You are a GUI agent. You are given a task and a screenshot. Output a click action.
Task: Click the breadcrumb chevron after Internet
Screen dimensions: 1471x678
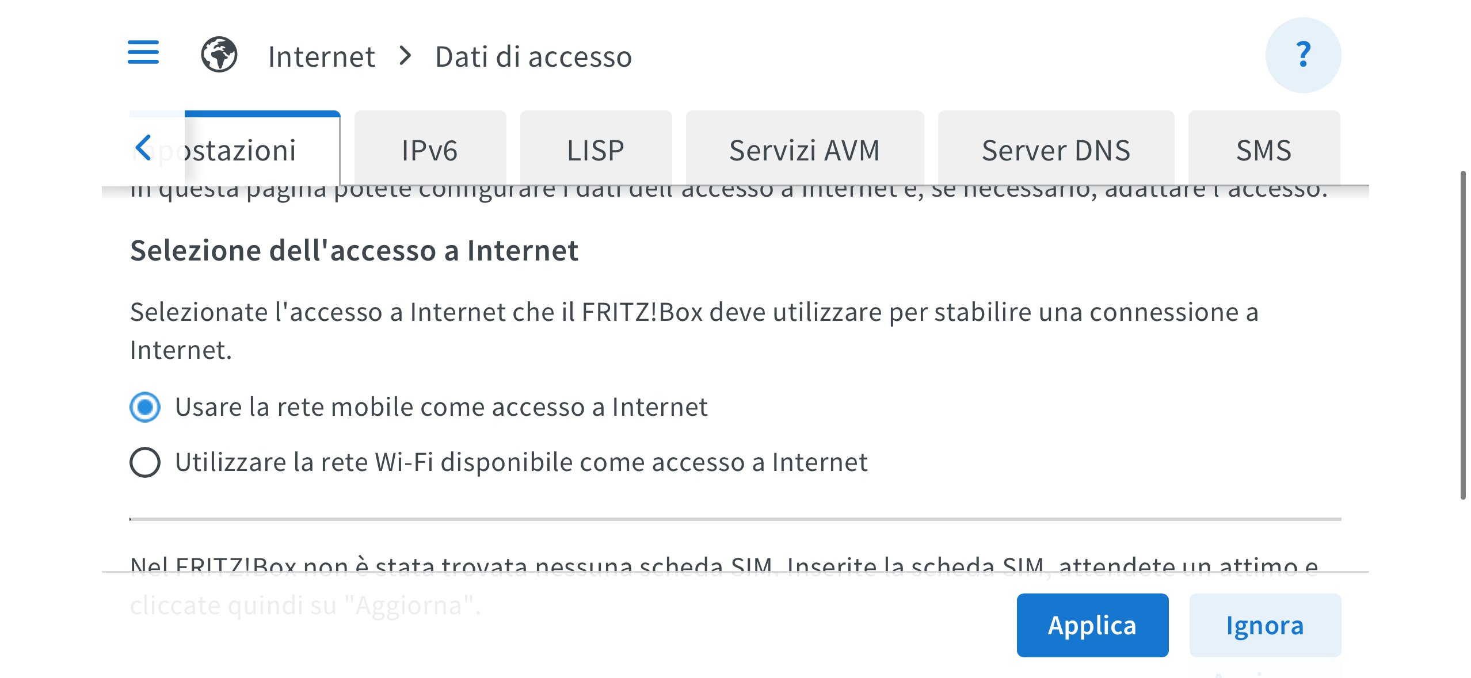(406, 56)
